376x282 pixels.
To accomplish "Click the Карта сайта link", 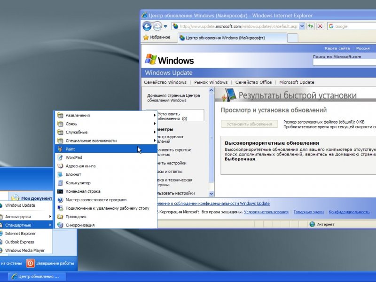I will (337, 48).
